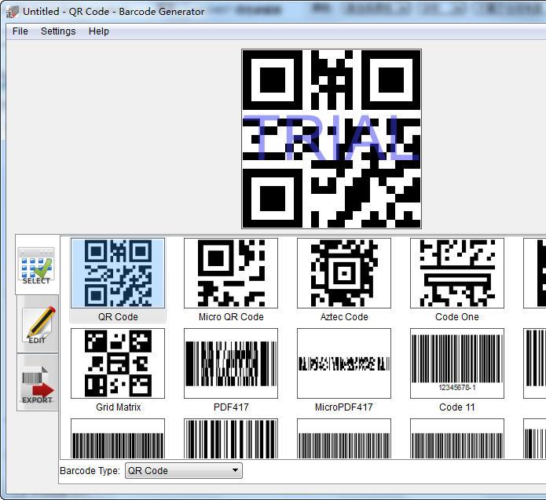
Task: Click the 'MicroPDF417' label text
Action: tap(344, 407)
